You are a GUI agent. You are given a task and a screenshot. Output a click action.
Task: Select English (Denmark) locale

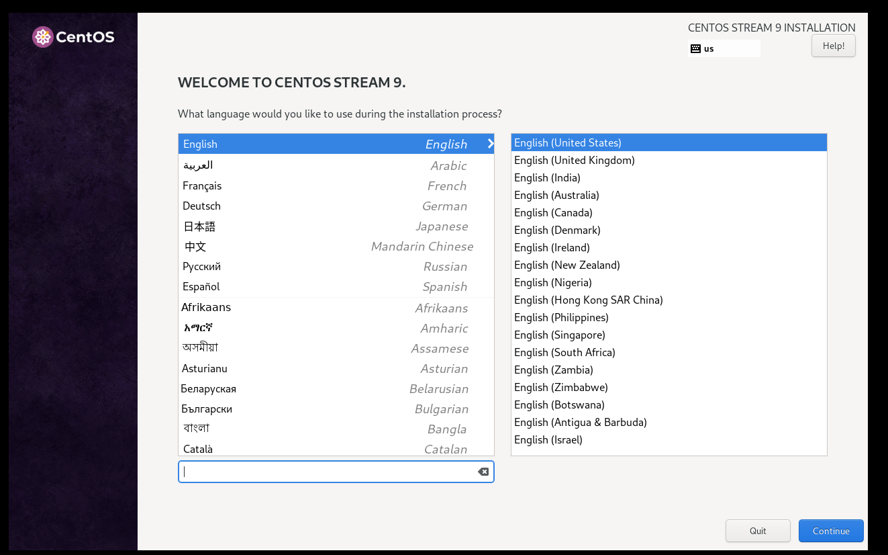[669, 230]
